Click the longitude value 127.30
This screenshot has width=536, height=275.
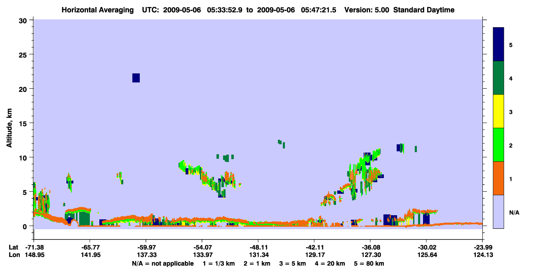(x=370, y=255)
